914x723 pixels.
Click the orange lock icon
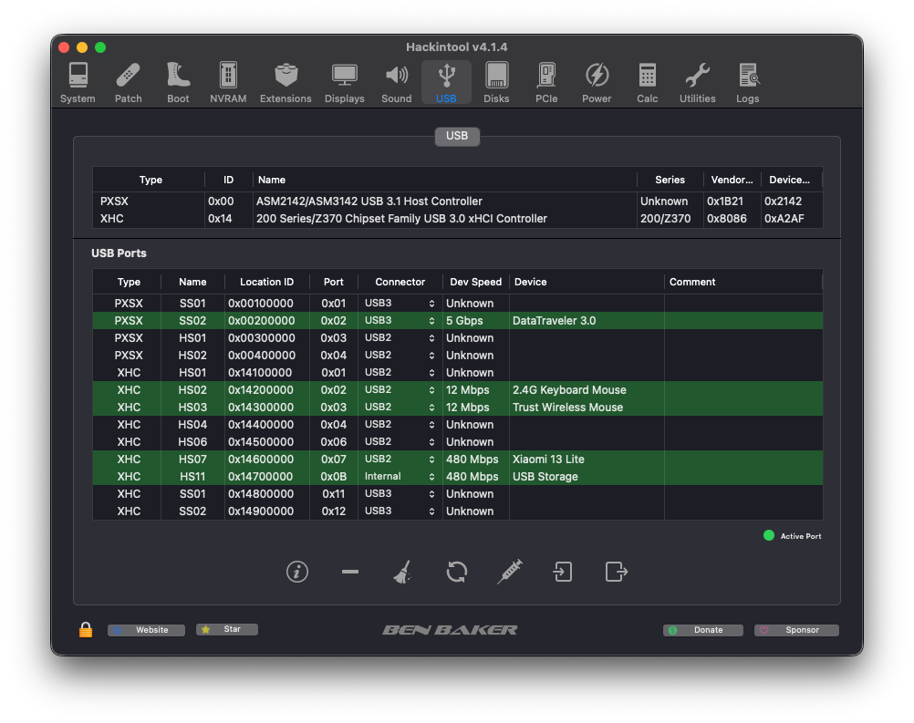(x=86, y=630)
